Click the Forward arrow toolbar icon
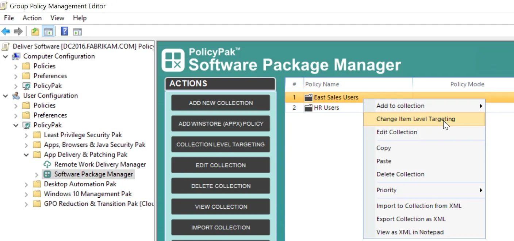The image size is (514, 241). click(18, 31)
